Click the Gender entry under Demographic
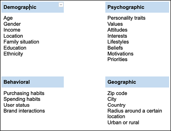 [x=12, y=24]
